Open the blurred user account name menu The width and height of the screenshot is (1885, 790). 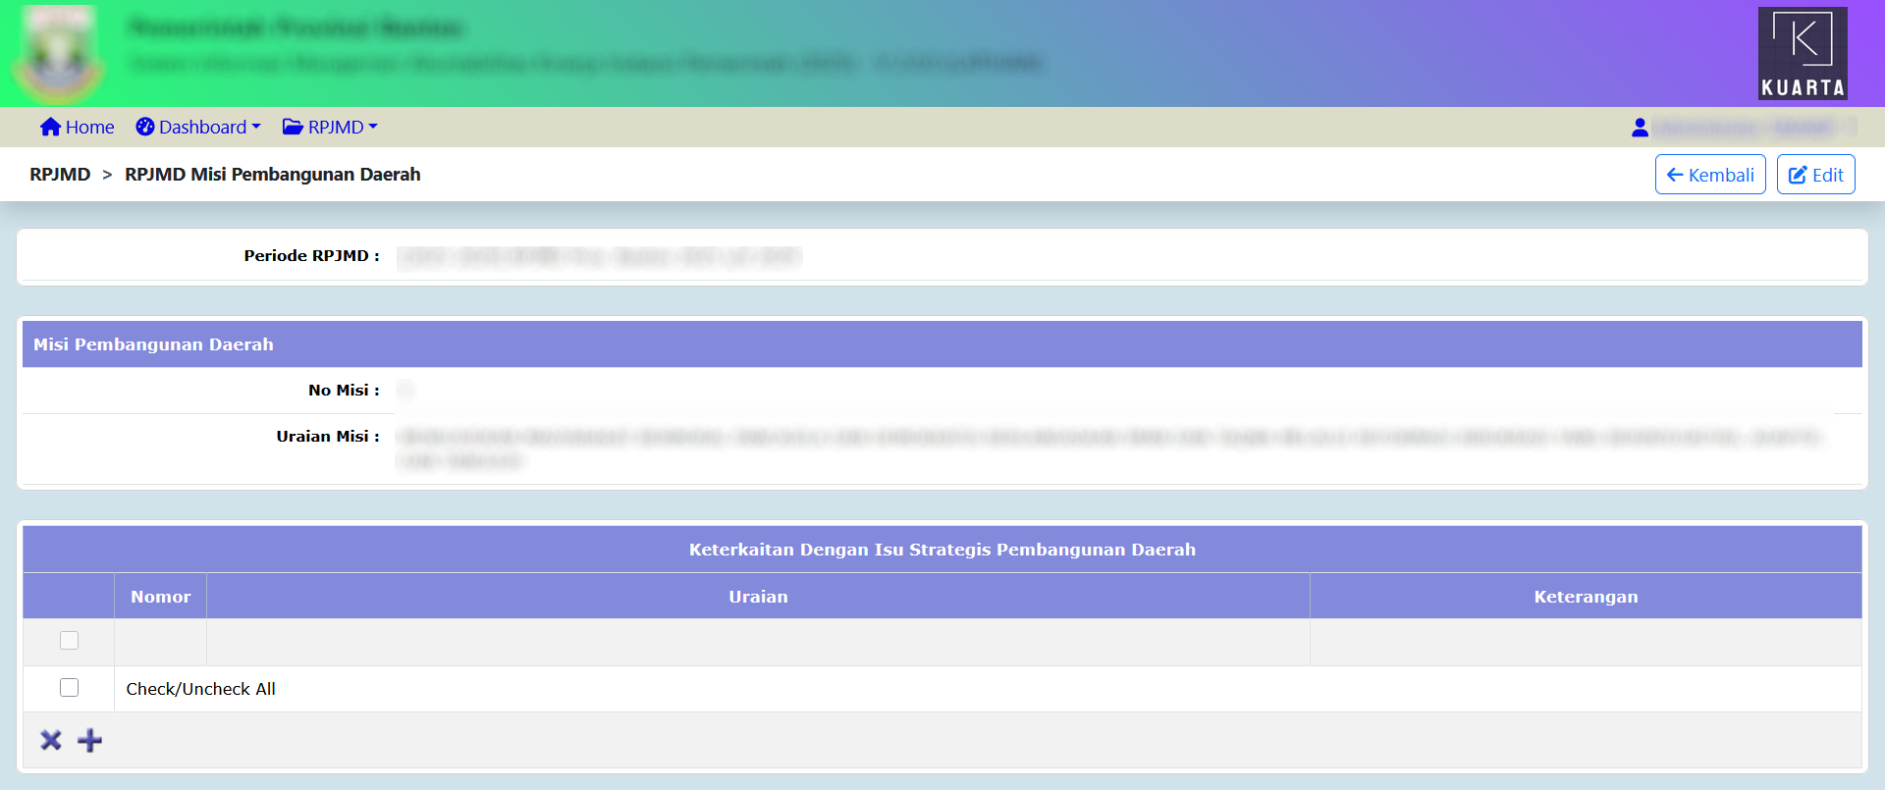click(x=1752, y=128)
